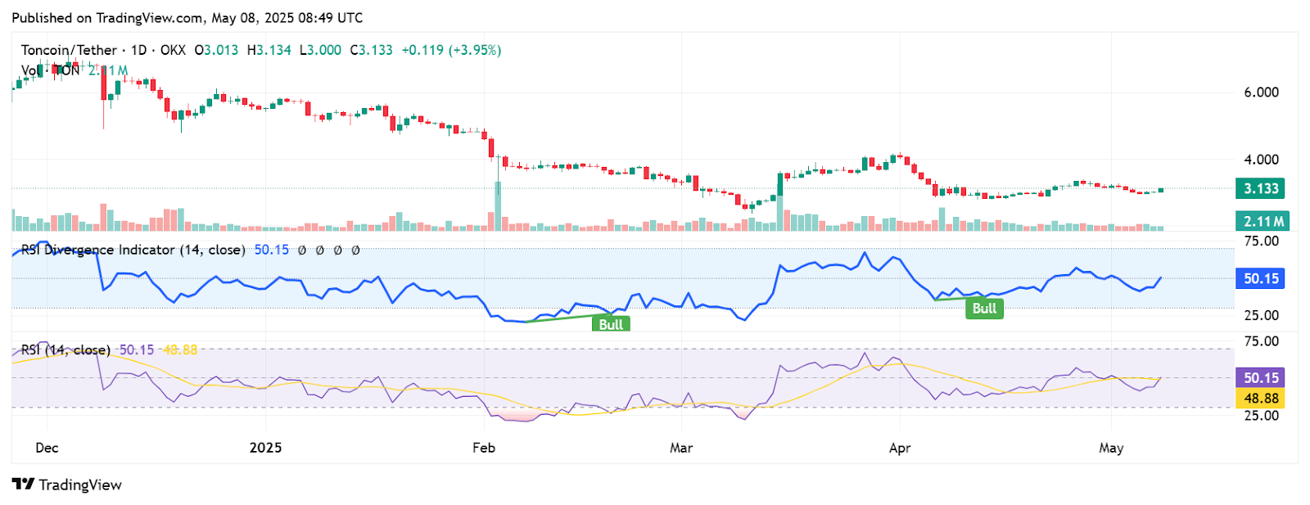This screenshot has height=505, width=1310.
Task: Click the Feb label on time axis
Action: 484,448
